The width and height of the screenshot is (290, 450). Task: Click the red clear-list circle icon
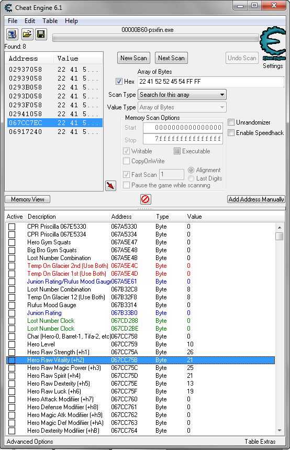146,199
